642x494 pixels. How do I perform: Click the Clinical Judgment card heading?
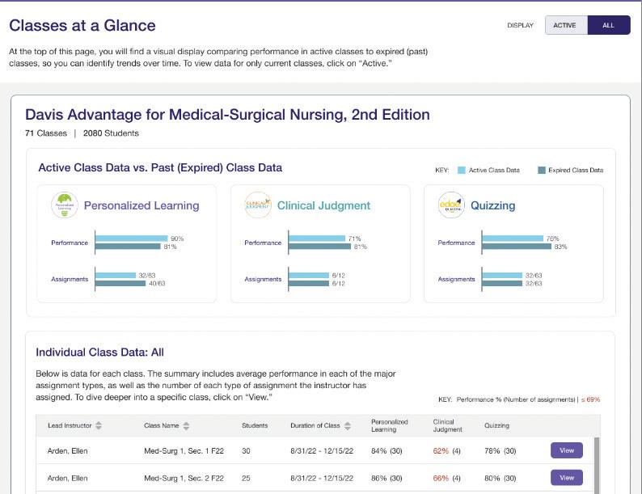[x=323, y=205]
